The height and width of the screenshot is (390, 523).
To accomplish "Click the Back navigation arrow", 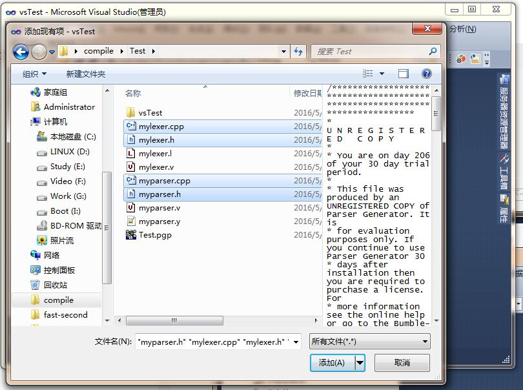I will [21, 52].
